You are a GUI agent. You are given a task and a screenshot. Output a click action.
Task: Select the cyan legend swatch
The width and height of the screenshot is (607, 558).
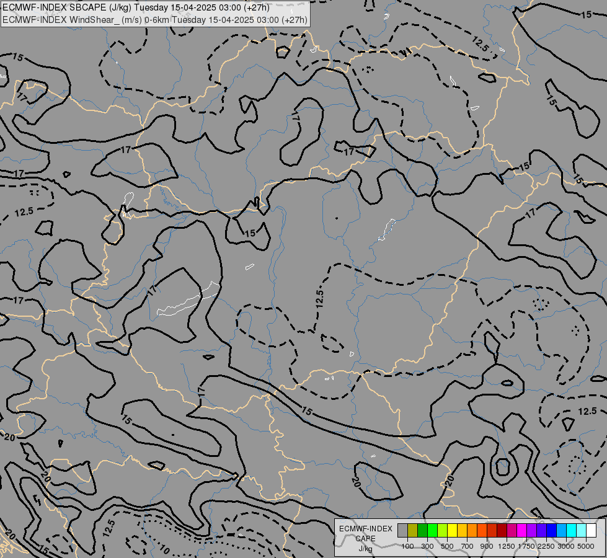[571, 530]
